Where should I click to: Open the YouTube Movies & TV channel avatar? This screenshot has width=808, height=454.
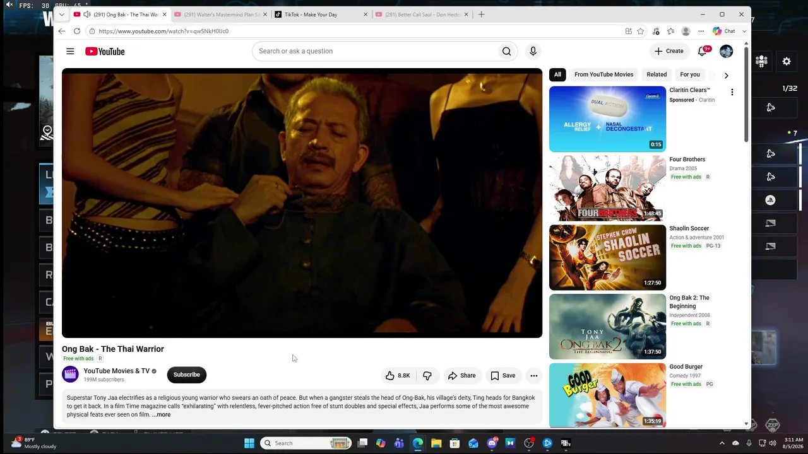pyautogui.click(x=70, y=375)
